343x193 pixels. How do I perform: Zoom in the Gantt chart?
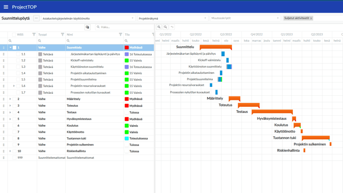point(159,27)
